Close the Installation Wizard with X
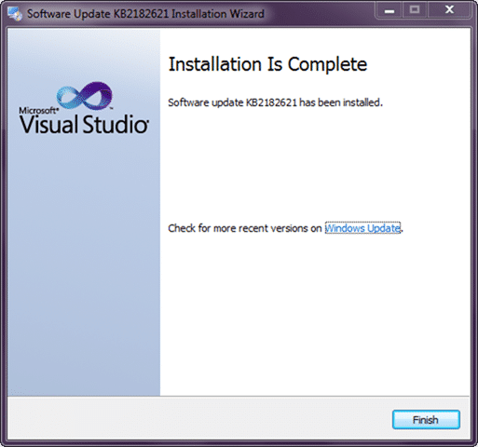The height and width of the screenshot is (447, 478). coord(449,10)
